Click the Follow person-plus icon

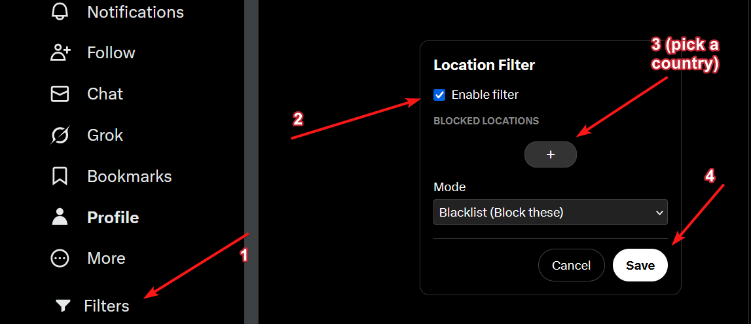(60, 53)
